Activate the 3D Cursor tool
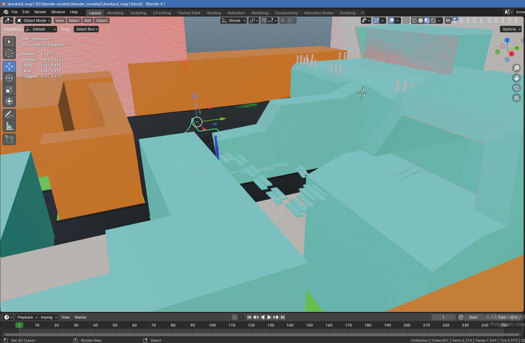The height and width of the screenshot is (343, 525). point(9,53)
